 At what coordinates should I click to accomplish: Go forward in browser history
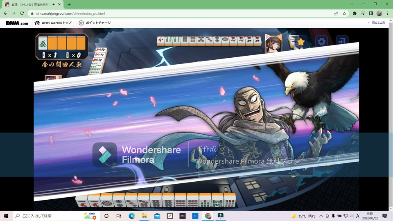(14, 13)
